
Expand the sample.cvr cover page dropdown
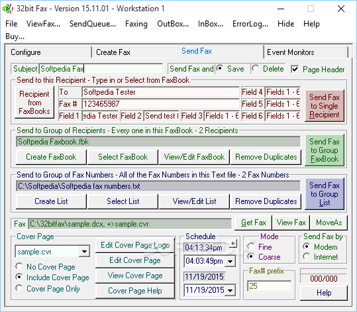coord(85,252)
